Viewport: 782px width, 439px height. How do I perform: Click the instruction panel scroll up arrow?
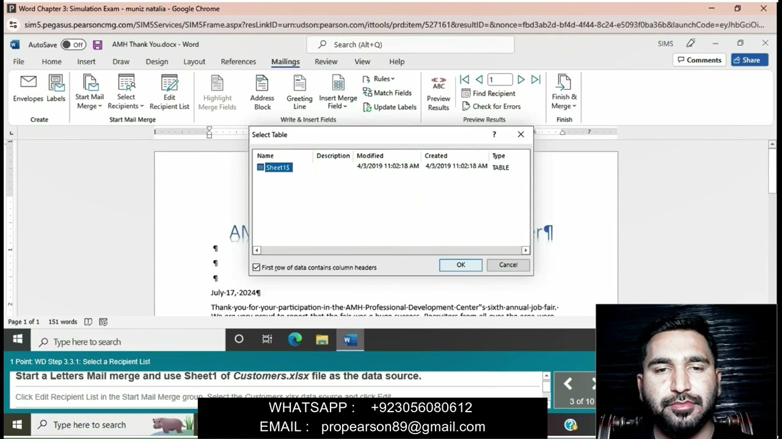(546, 376)
